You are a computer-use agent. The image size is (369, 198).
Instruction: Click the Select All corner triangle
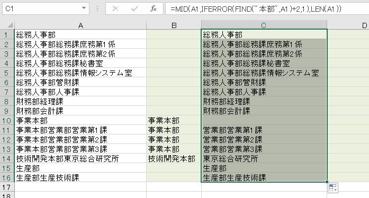coord(10,25)
